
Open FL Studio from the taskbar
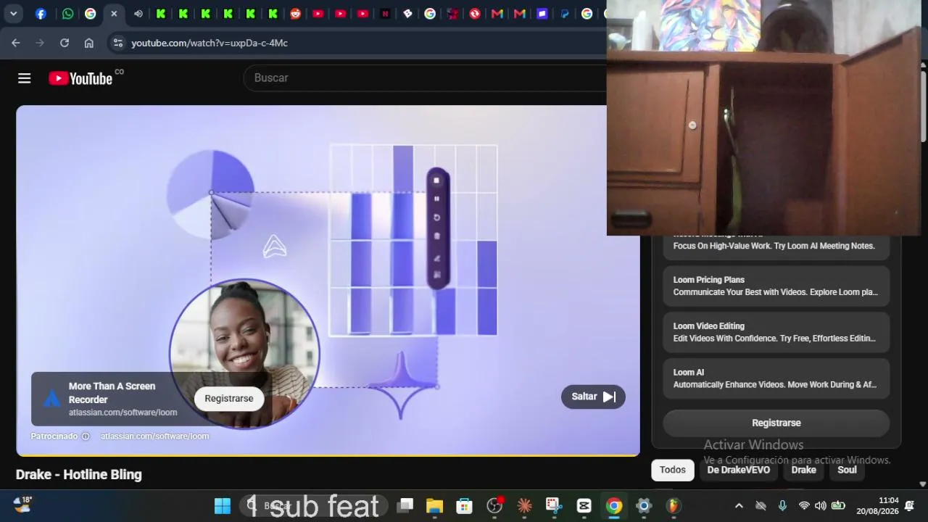coord(674,506)
